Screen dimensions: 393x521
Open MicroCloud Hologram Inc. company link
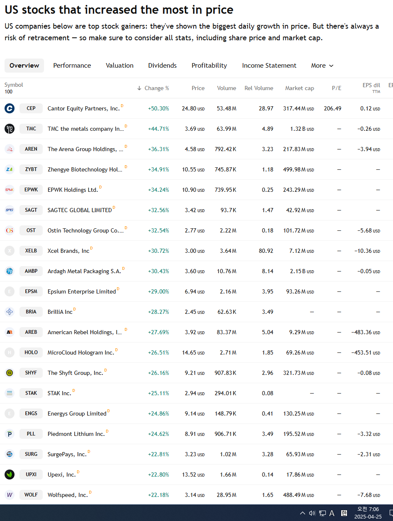tap(81, 352)
